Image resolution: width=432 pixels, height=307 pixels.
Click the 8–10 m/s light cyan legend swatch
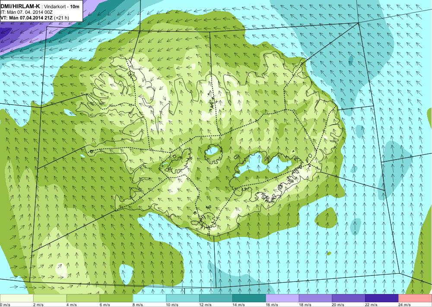tap(149, 298)
